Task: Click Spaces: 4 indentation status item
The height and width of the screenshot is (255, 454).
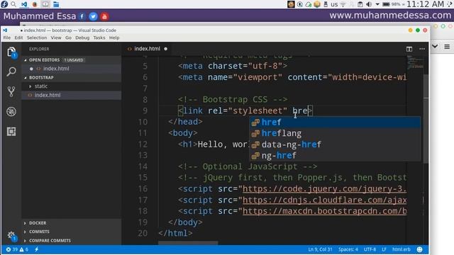Action: click(348, 249)
